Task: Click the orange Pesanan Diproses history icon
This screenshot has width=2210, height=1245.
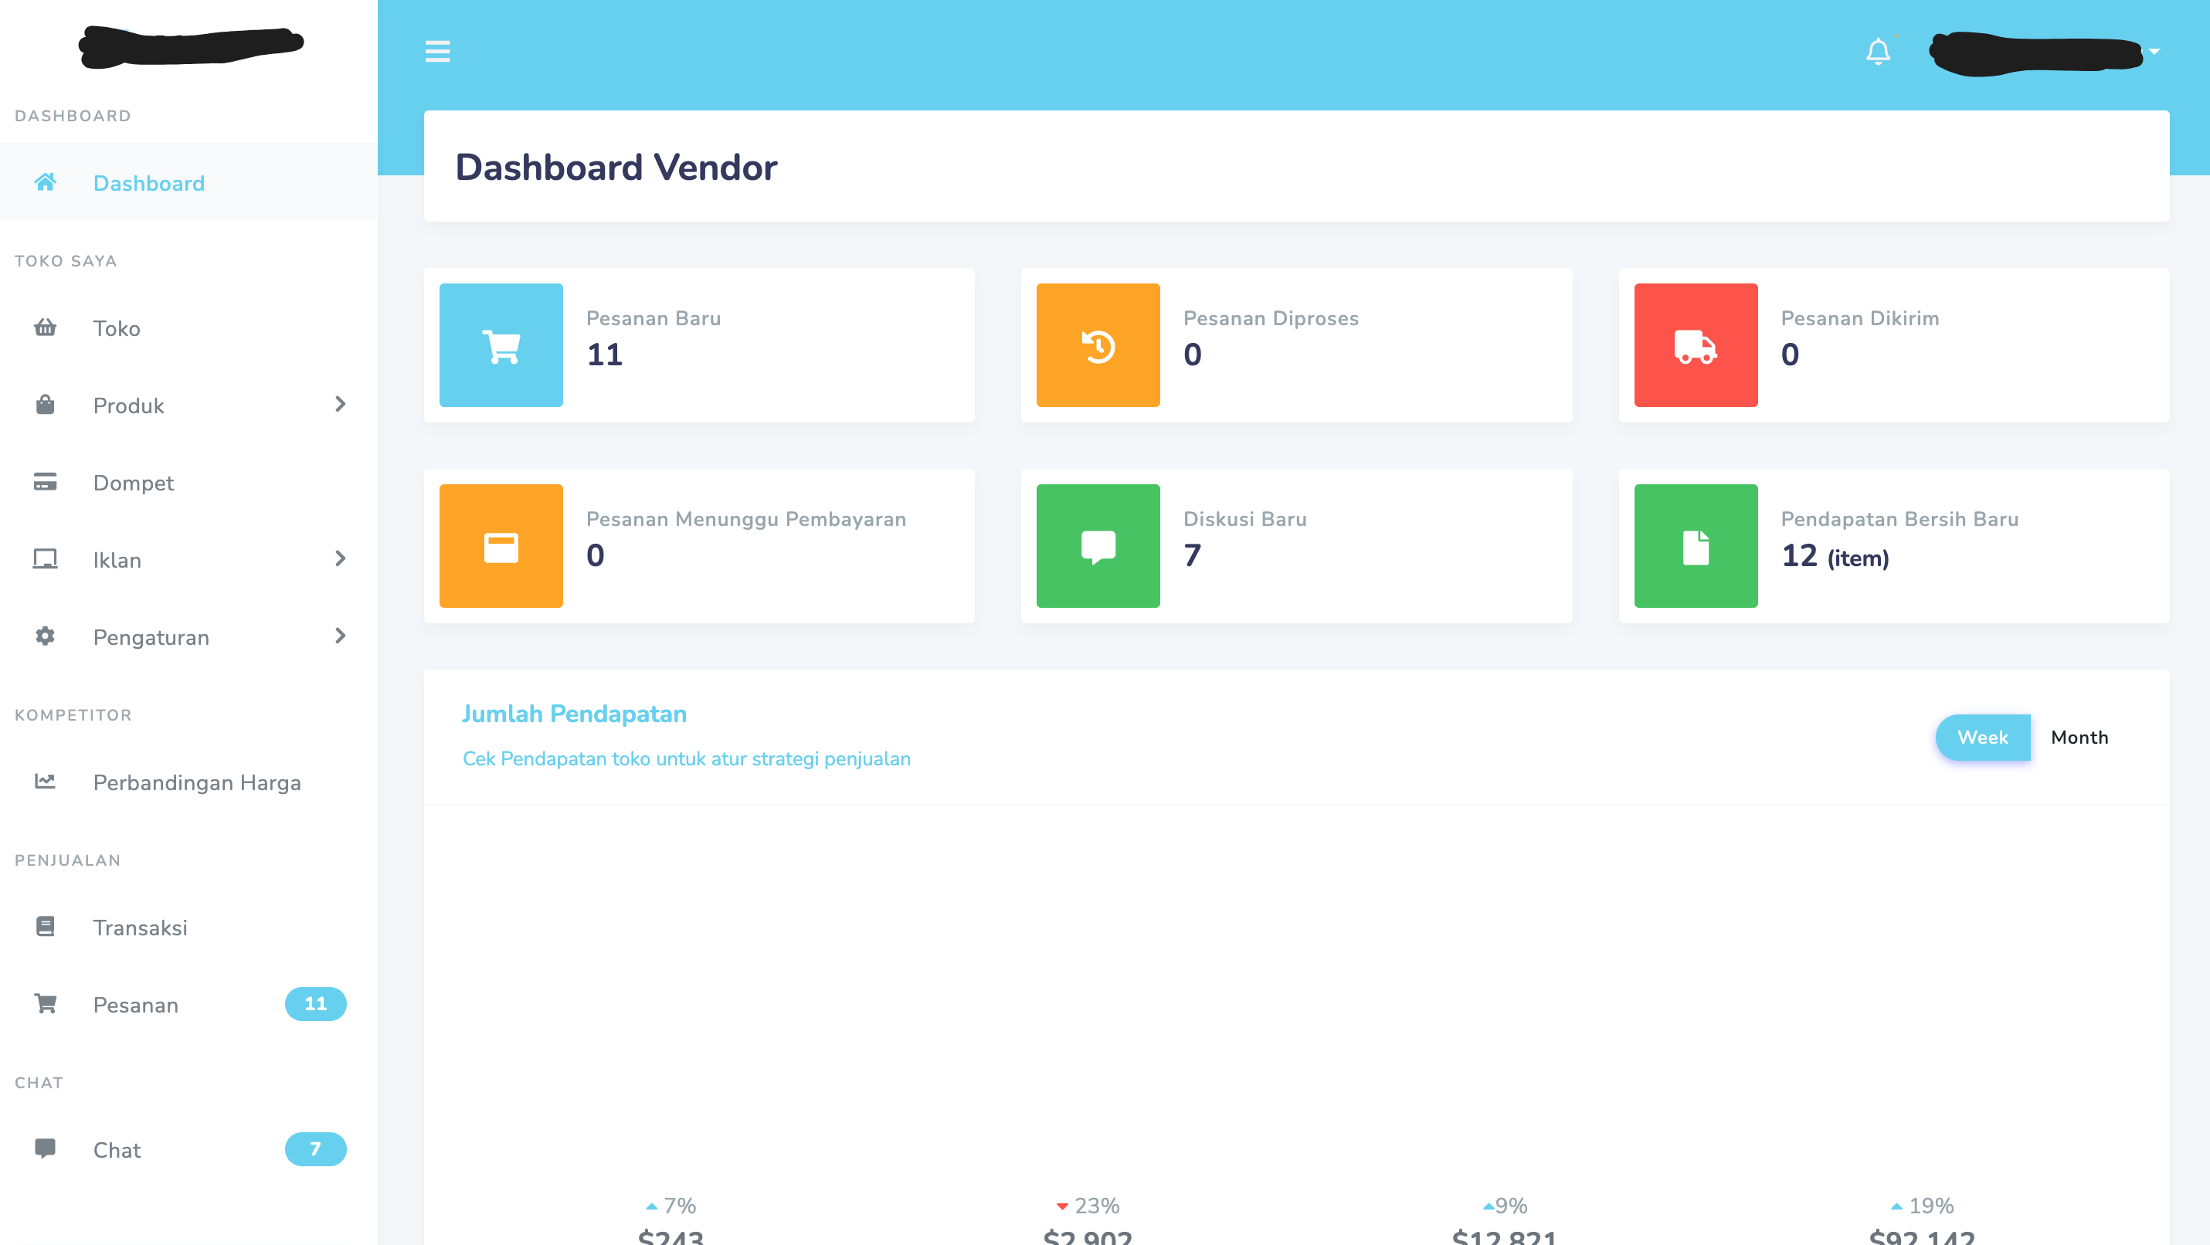Action: [x=1098, y=345]
